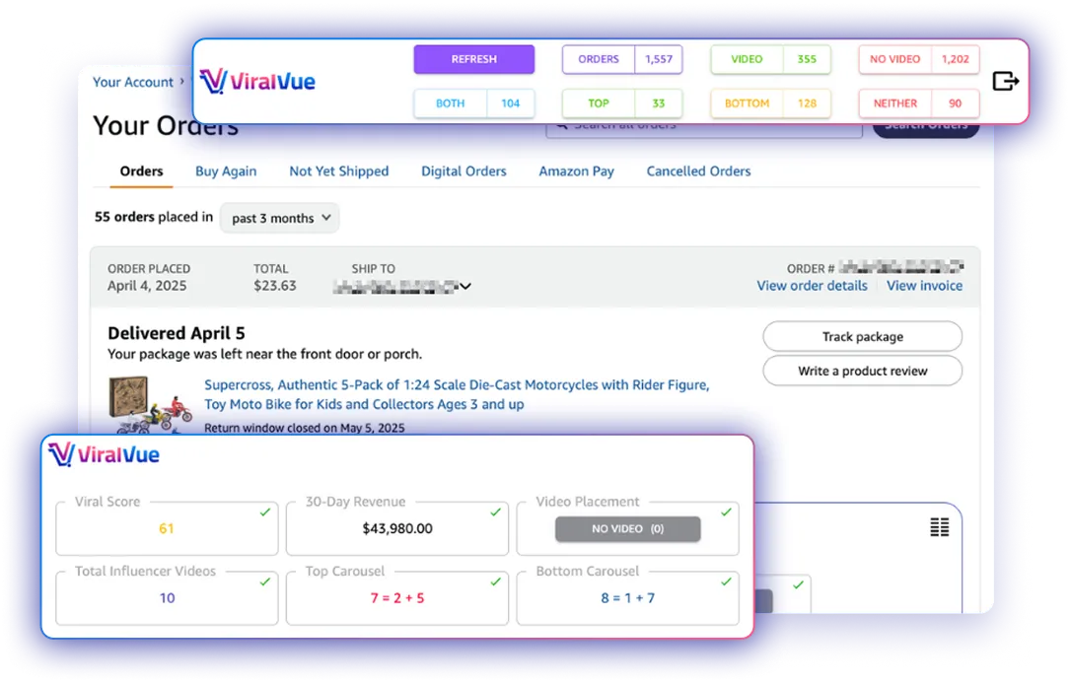
Task: Click the logout icon in ViralVue bar
Action: [x=1006, y=81]
